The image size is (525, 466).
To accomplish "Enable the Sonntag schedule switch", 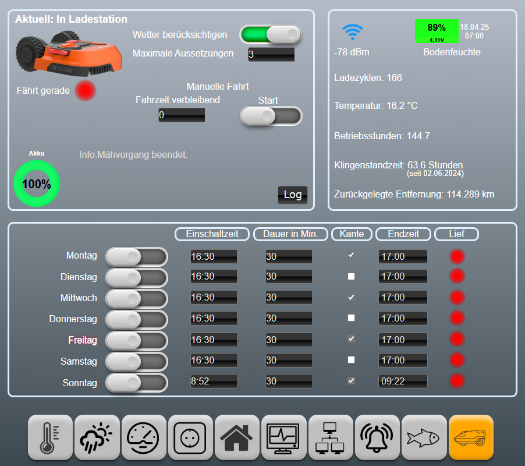I will tap(137, 383).
